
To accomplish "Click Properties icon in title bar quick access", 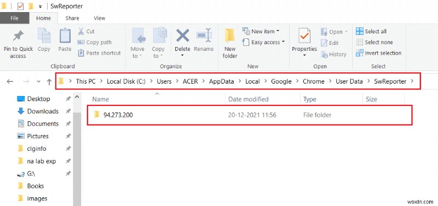I will coord(20,6).
